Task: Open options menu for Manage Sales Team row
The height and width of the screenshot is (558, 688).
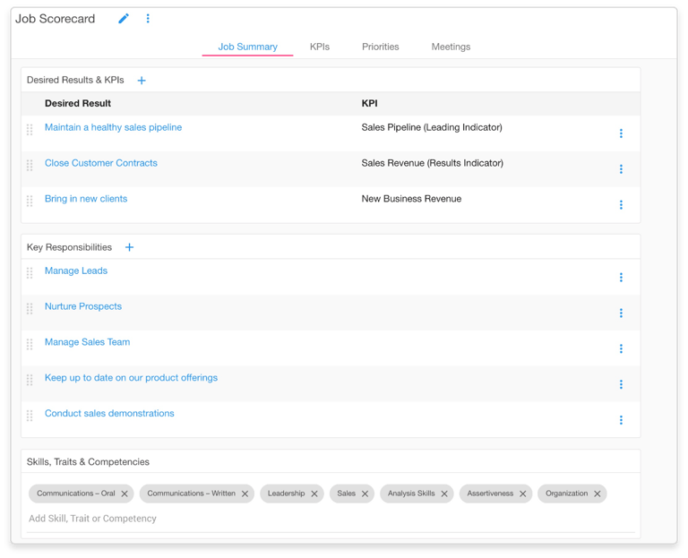Action: pos(621,348)
